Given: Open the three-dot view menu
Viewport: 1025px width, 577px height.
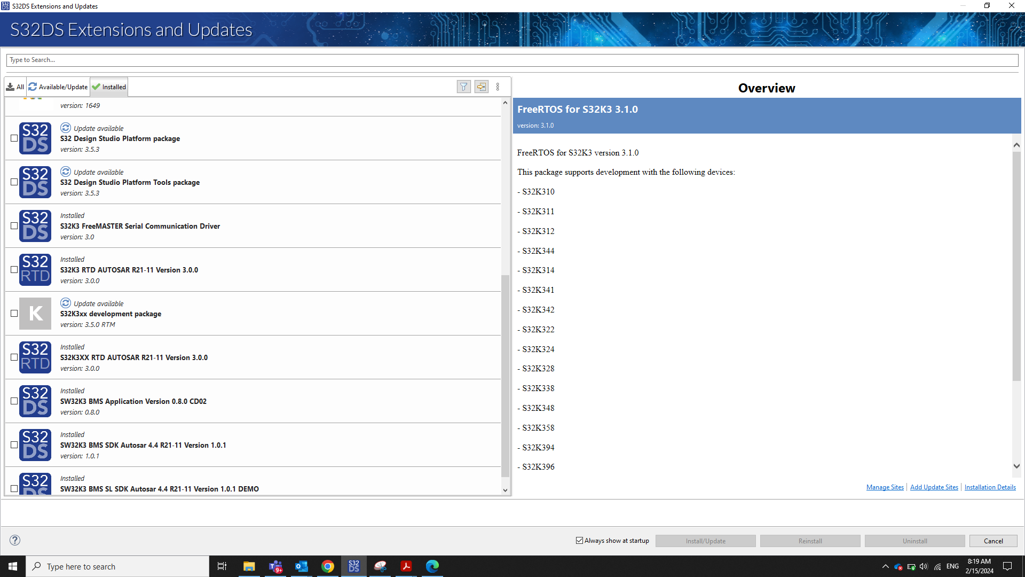Looking at the screenshot, I should [498, 87].
